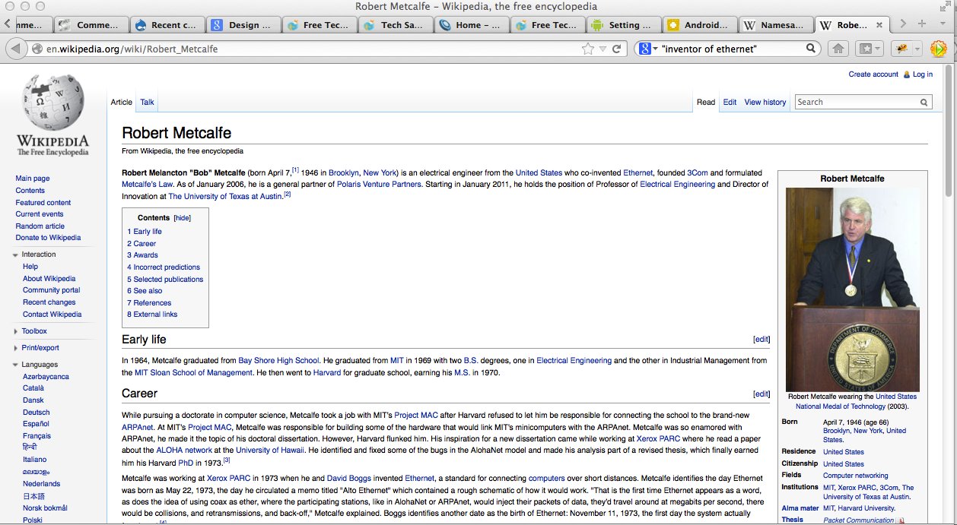Switch to the Setting... tab

[x=624, y=25]
